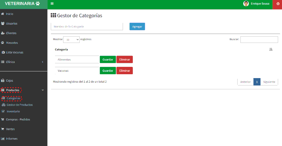Open the Mostrar registros count dropdown

pos(71,40)
